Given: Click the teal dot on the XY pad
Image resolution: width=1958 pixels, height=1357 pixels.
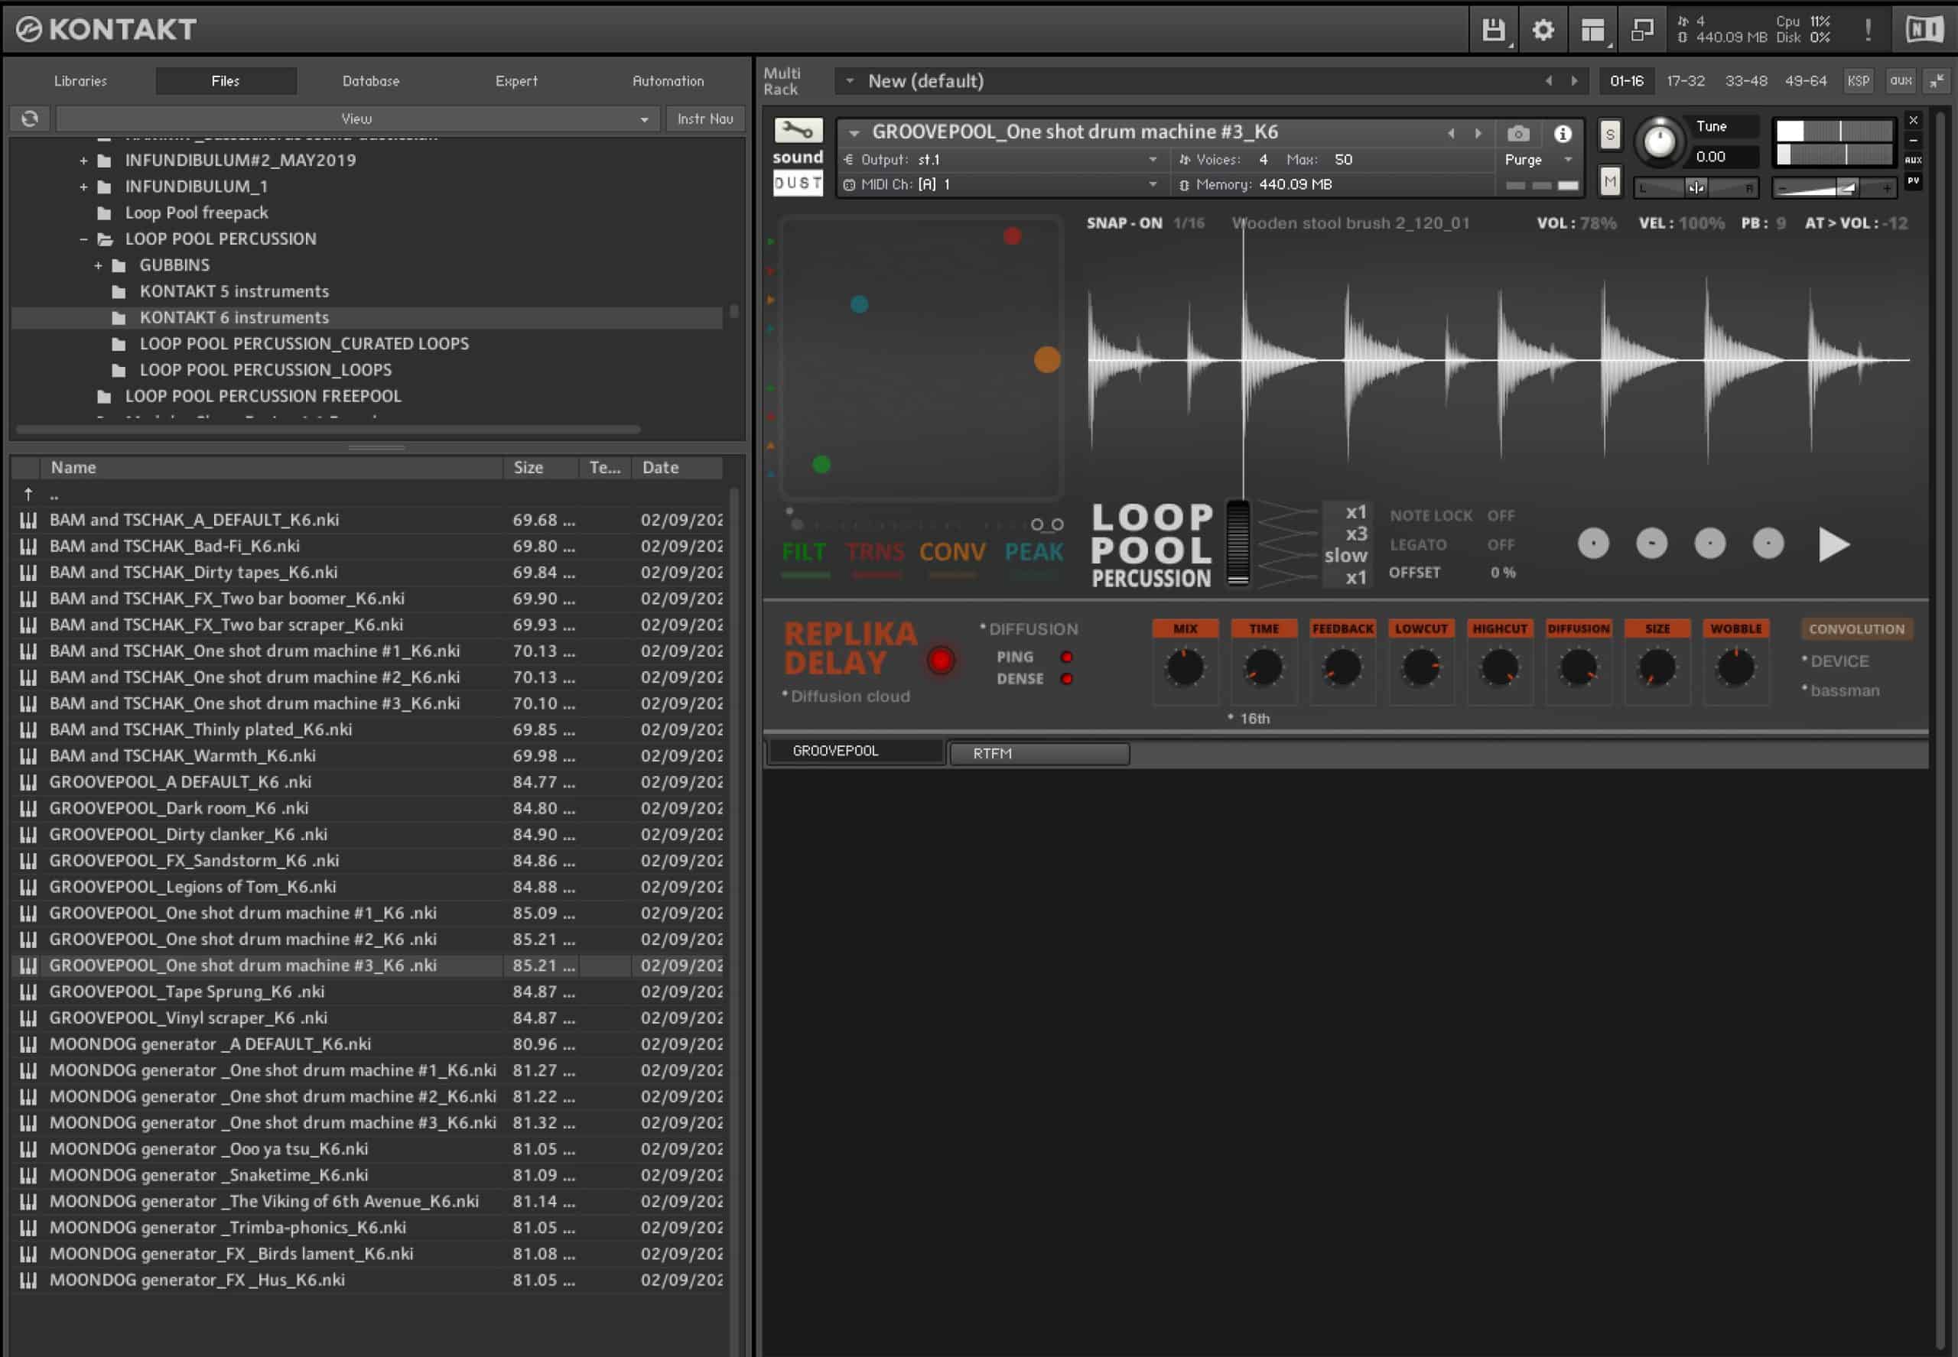Looking at the screenshot, I should coord(859,304).
